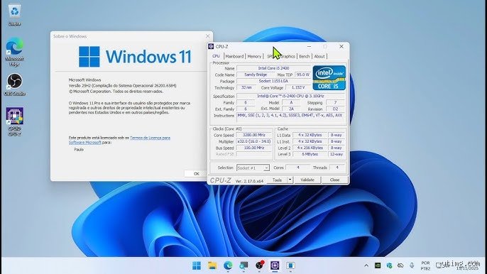Open the Windows Start menu

[x=196, y=265]
